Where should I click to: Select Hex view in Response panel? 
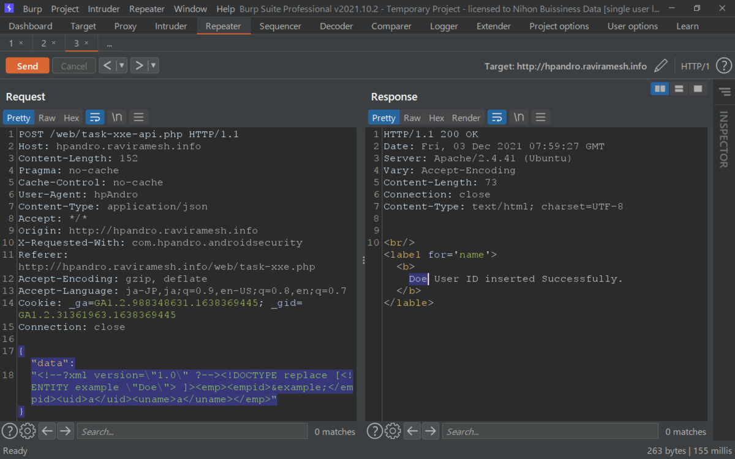(437, 118)
